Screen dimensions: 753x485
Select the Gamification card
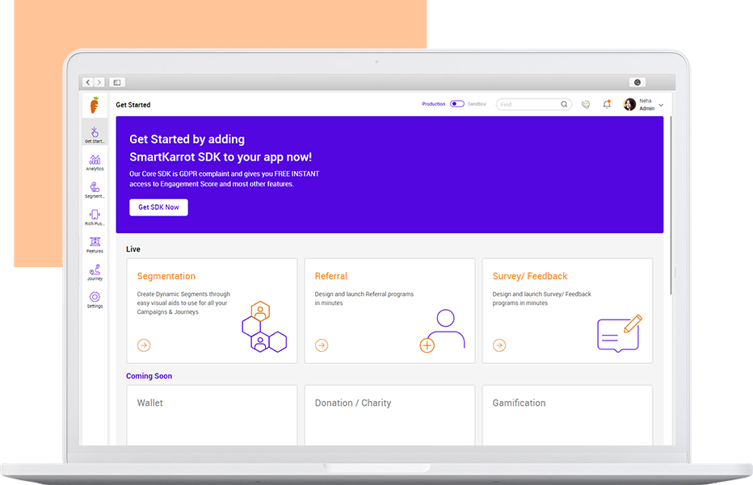pyautogui.click(x=567, y=415)
